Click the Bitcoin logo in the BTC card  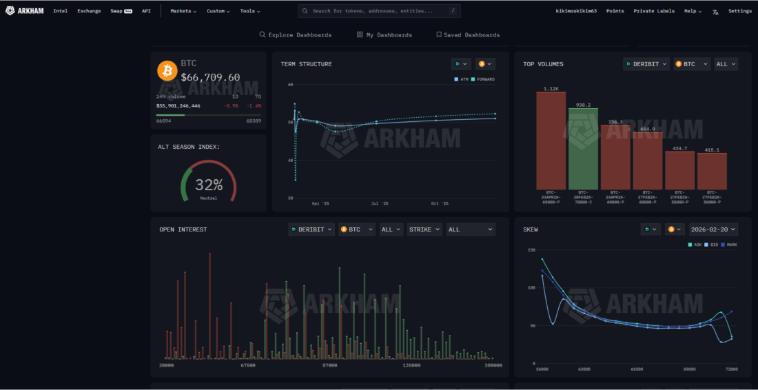coord(167,70)
